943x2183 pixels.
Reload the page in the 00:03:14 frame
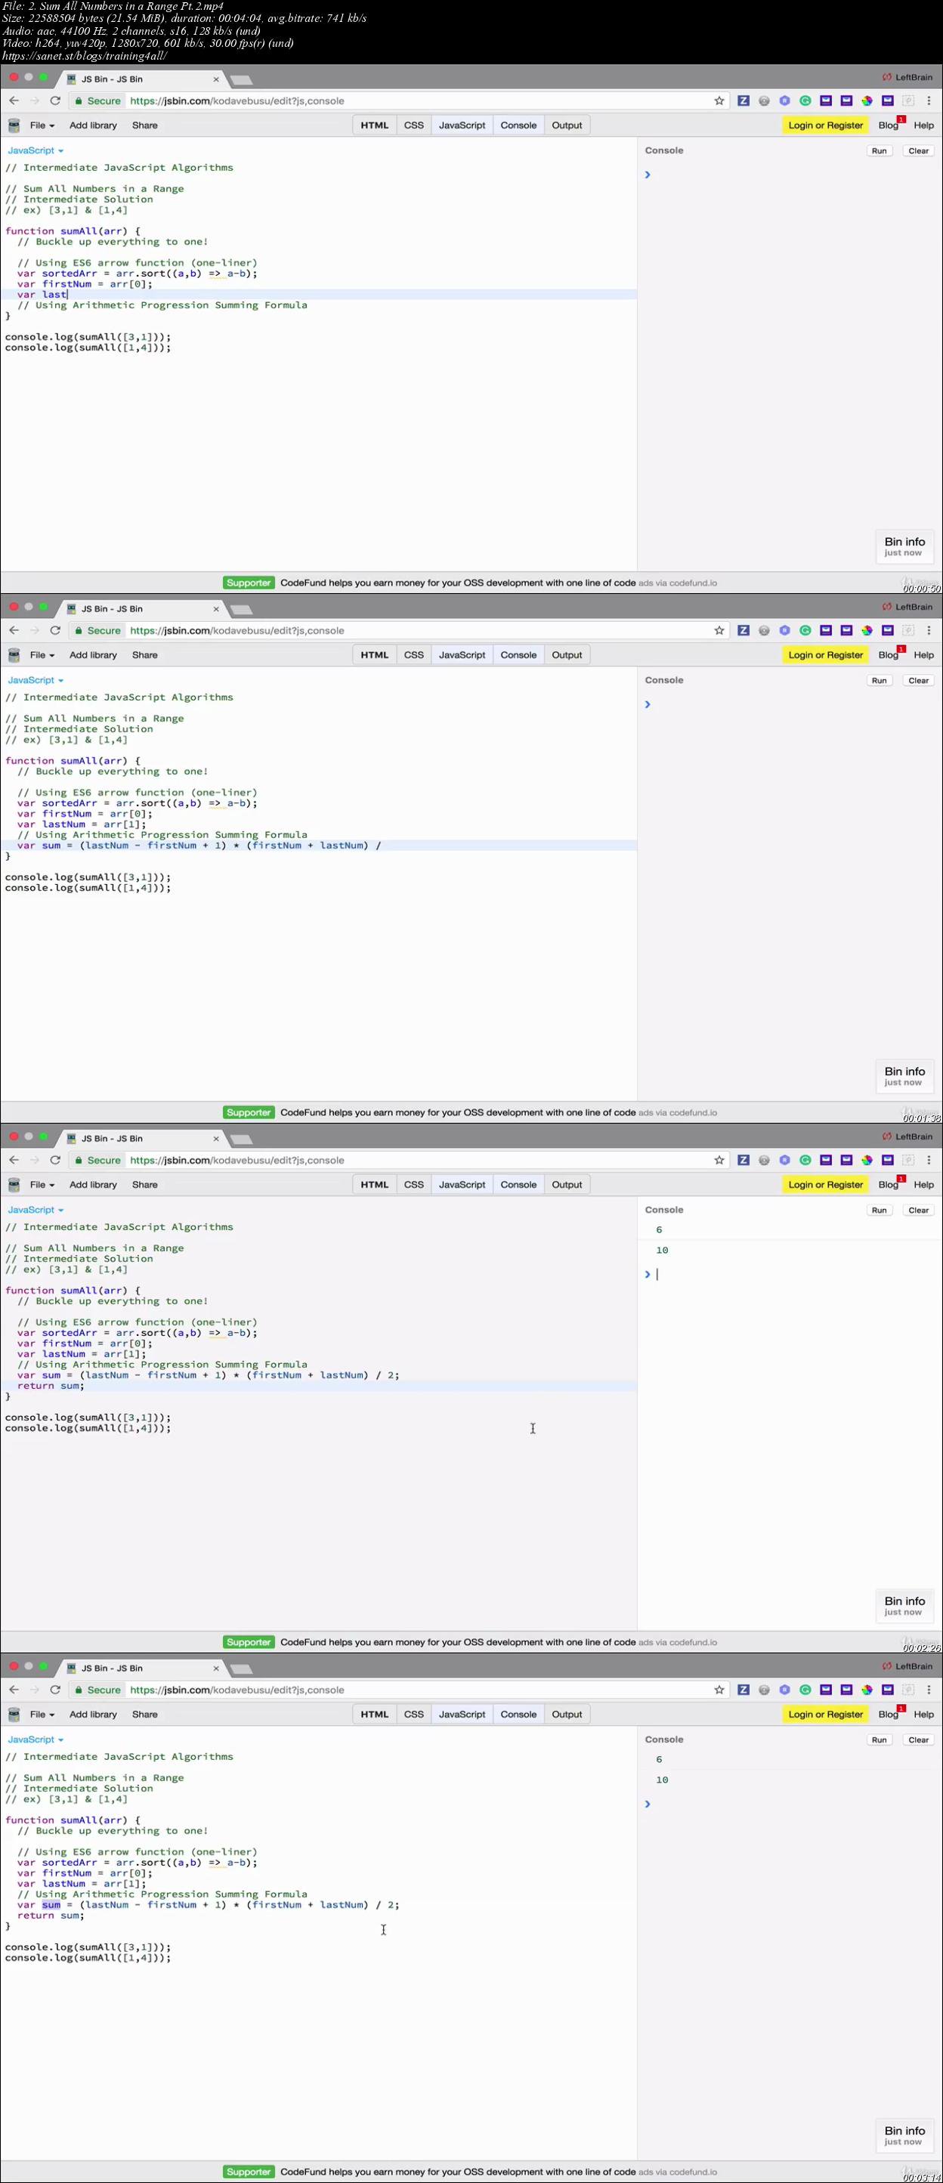(55, 1690)
